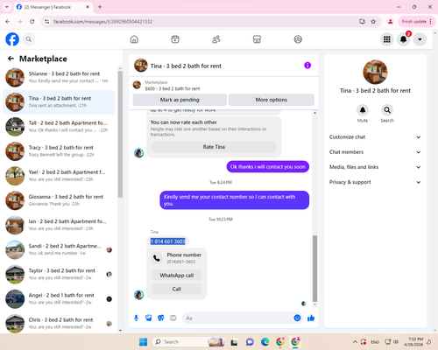The width and height of the screenshot is (438, 350).
Task: Click 'Ok thanks i will contact you soon' message
Action: [268, 167]
